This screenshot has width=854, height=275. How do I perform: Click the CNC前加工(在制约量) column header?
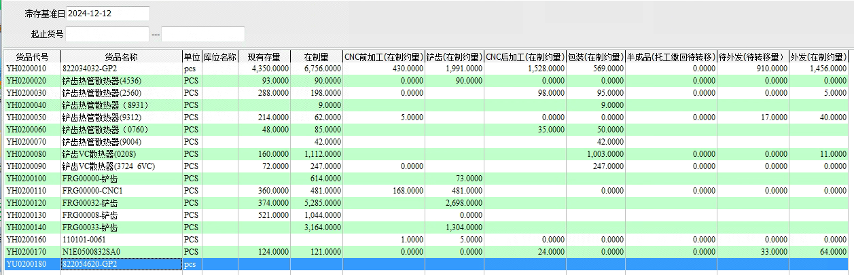coord(383,57)
